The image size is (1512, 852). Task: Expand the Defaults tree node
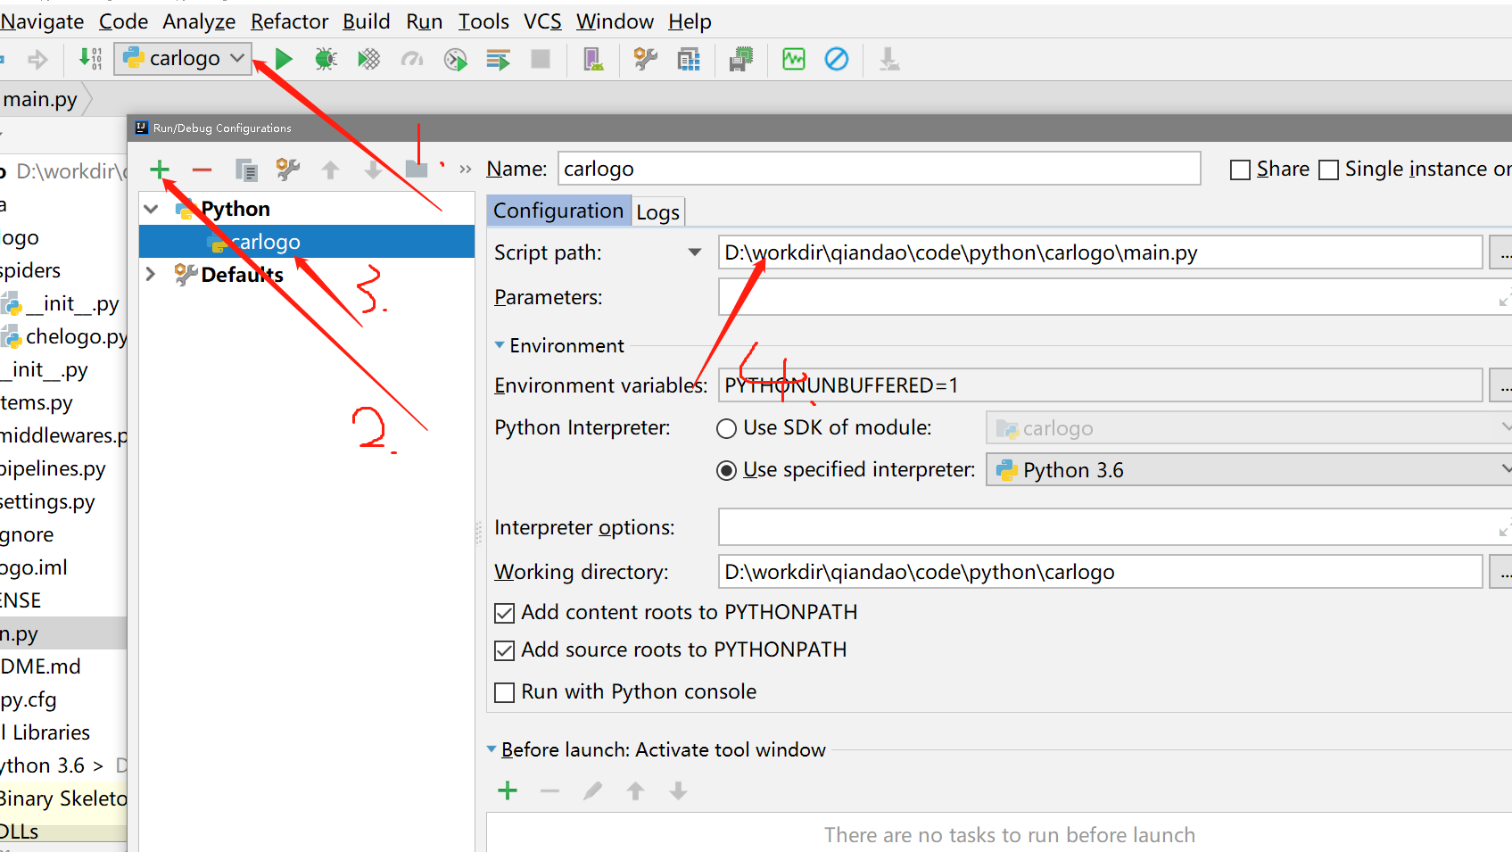click(x=152, y=274)
